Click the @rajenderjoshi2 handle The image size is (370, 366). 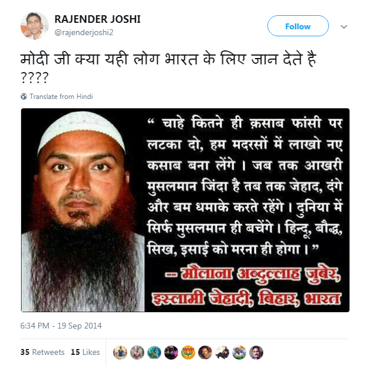(x=84, y=32)
